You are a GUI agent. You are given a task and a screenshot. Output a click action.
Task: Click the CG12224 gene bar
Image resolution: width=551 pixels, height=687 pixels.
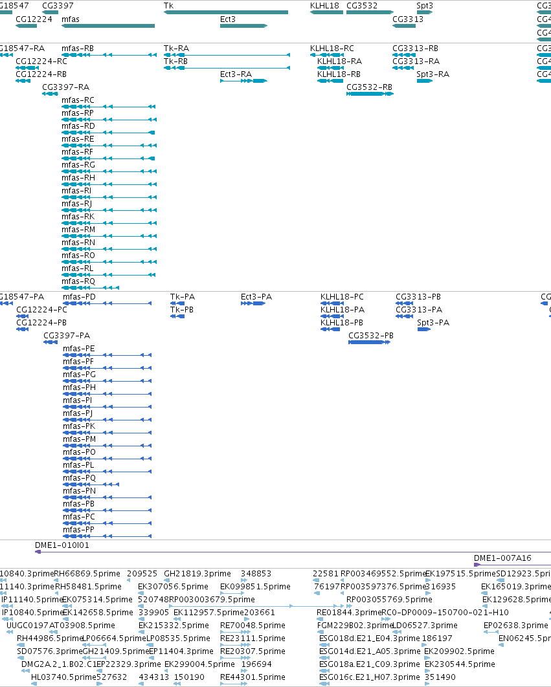click(26, 26)
